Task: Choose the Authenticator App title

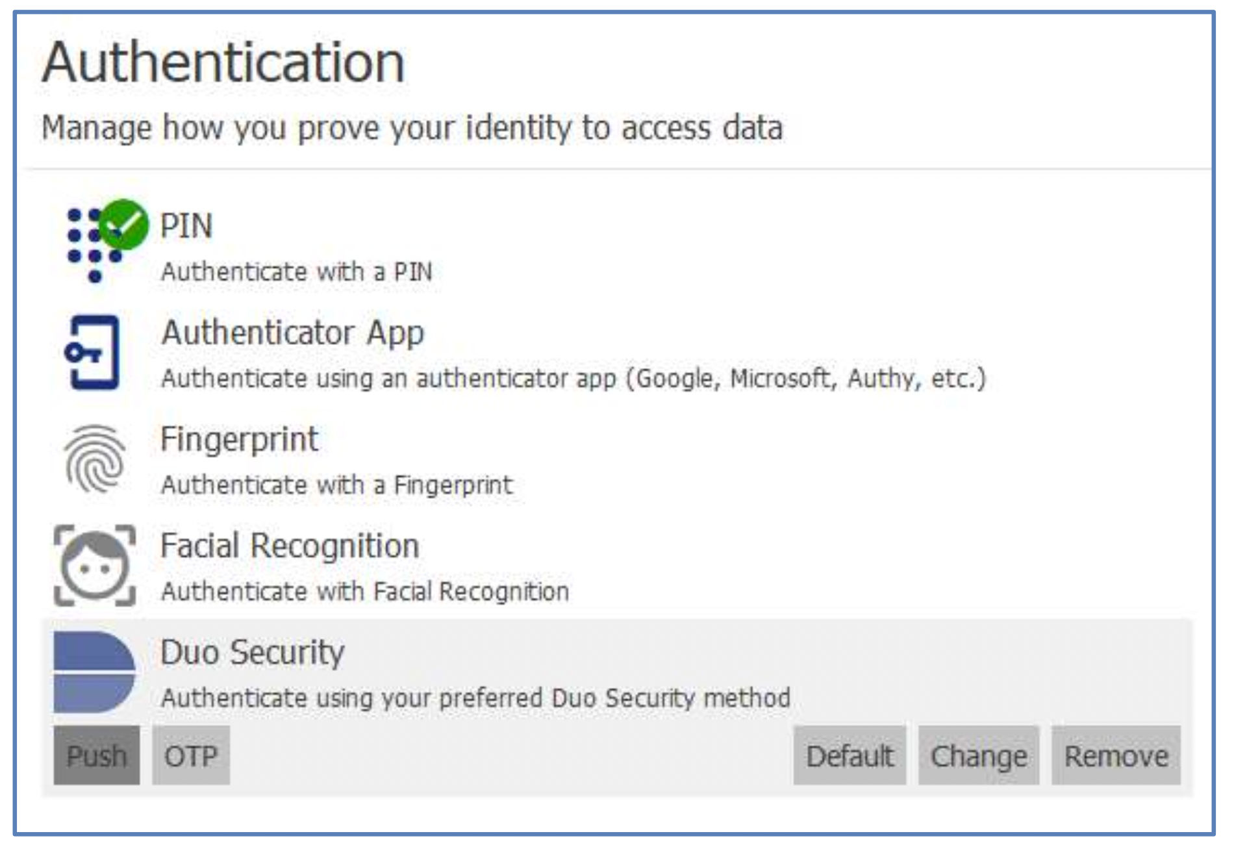Action: coord(293,333)
